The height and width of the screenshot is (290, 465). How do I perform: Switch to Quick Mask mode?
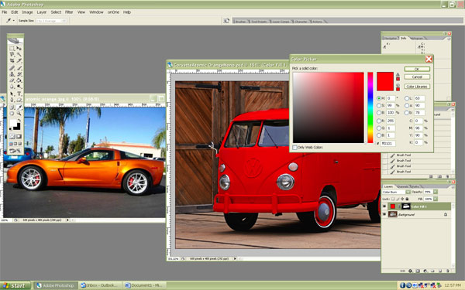(x=19, y=136)
